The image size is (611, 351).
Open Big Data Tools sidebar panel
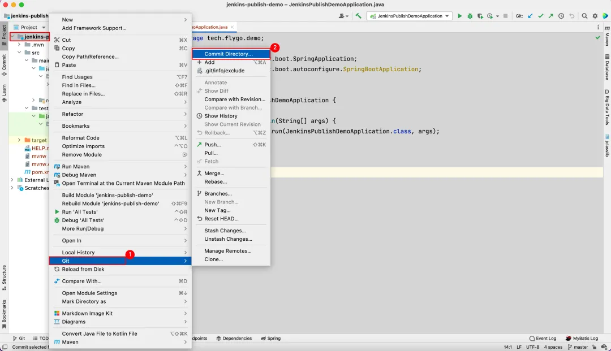pos(607,107)
